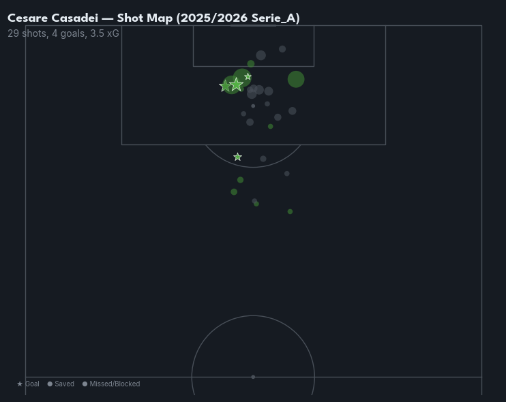Click the 'Missed/Blocked' legend label
This screenshot has width=506, height=402.
tap(115, 384)
